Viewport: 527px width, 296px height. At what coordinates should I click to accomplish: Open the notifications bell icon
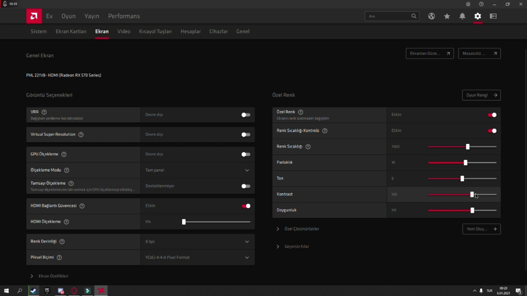coord(462,16)
